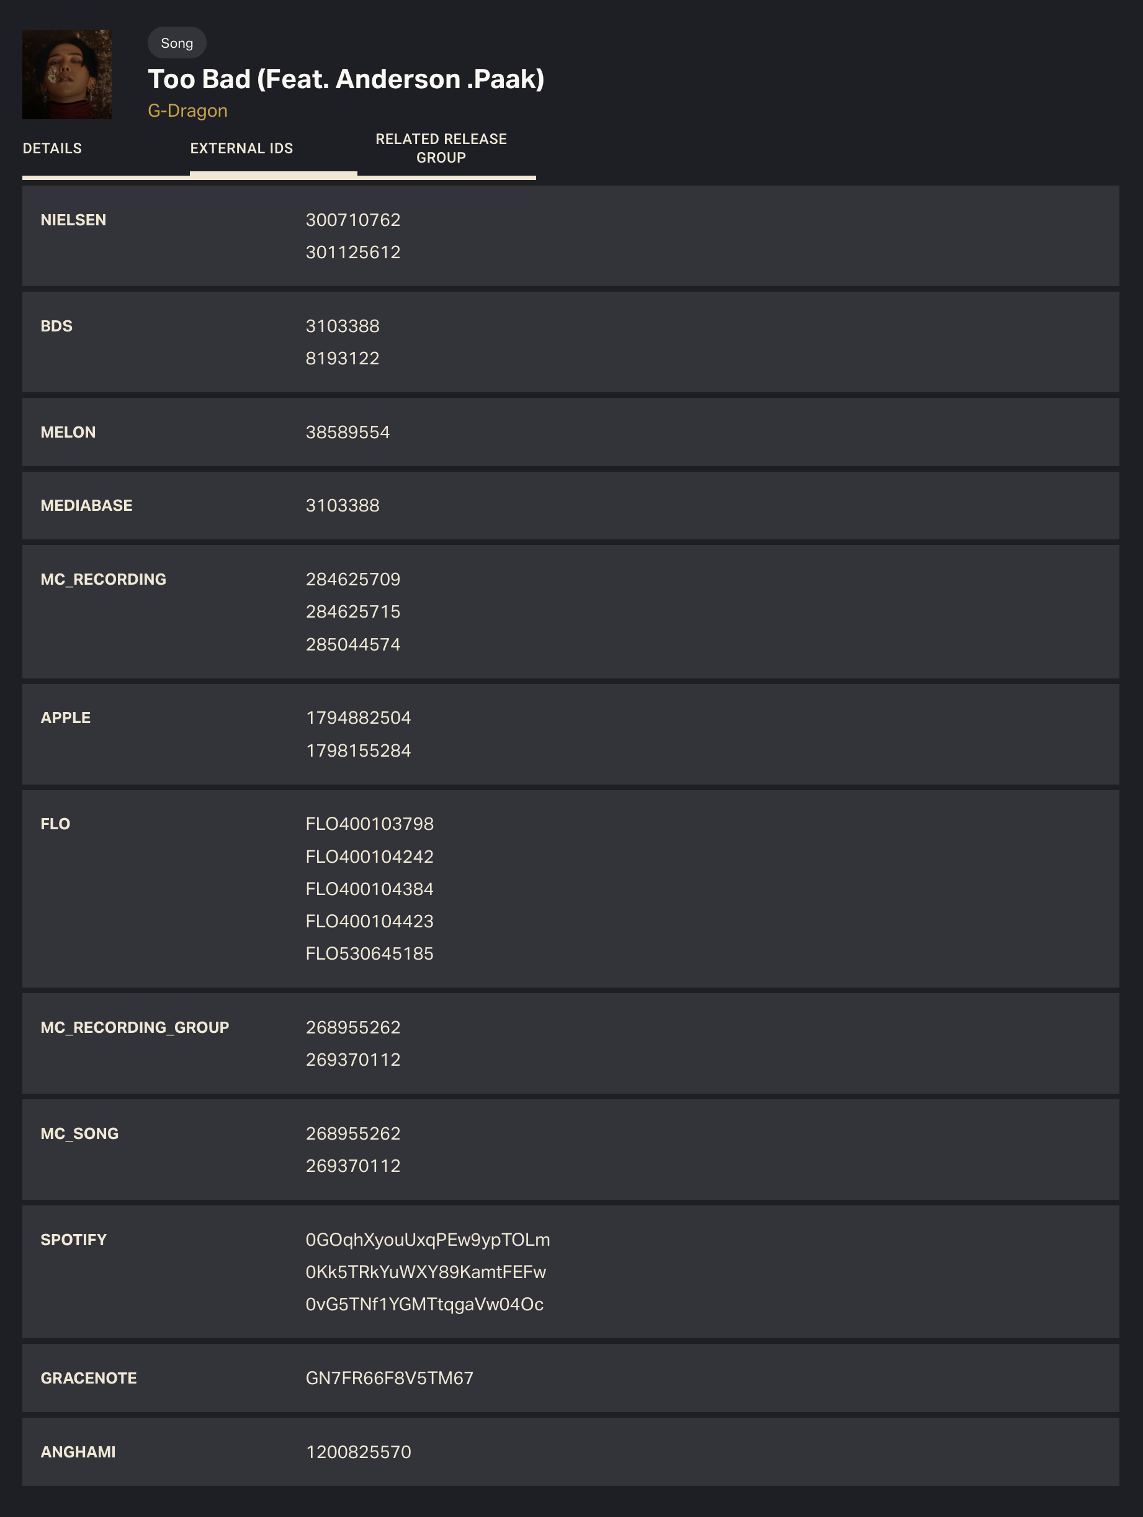
Task: Click Spotify ID 0GOqhXyouUxqPEw9ypTOLm
Action: tap(428, 1240)
